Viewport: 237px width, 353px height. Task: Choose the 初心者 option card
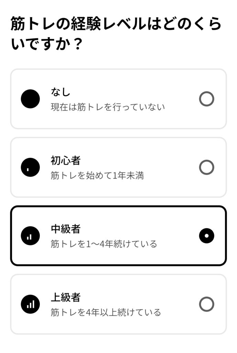(118, 167)
